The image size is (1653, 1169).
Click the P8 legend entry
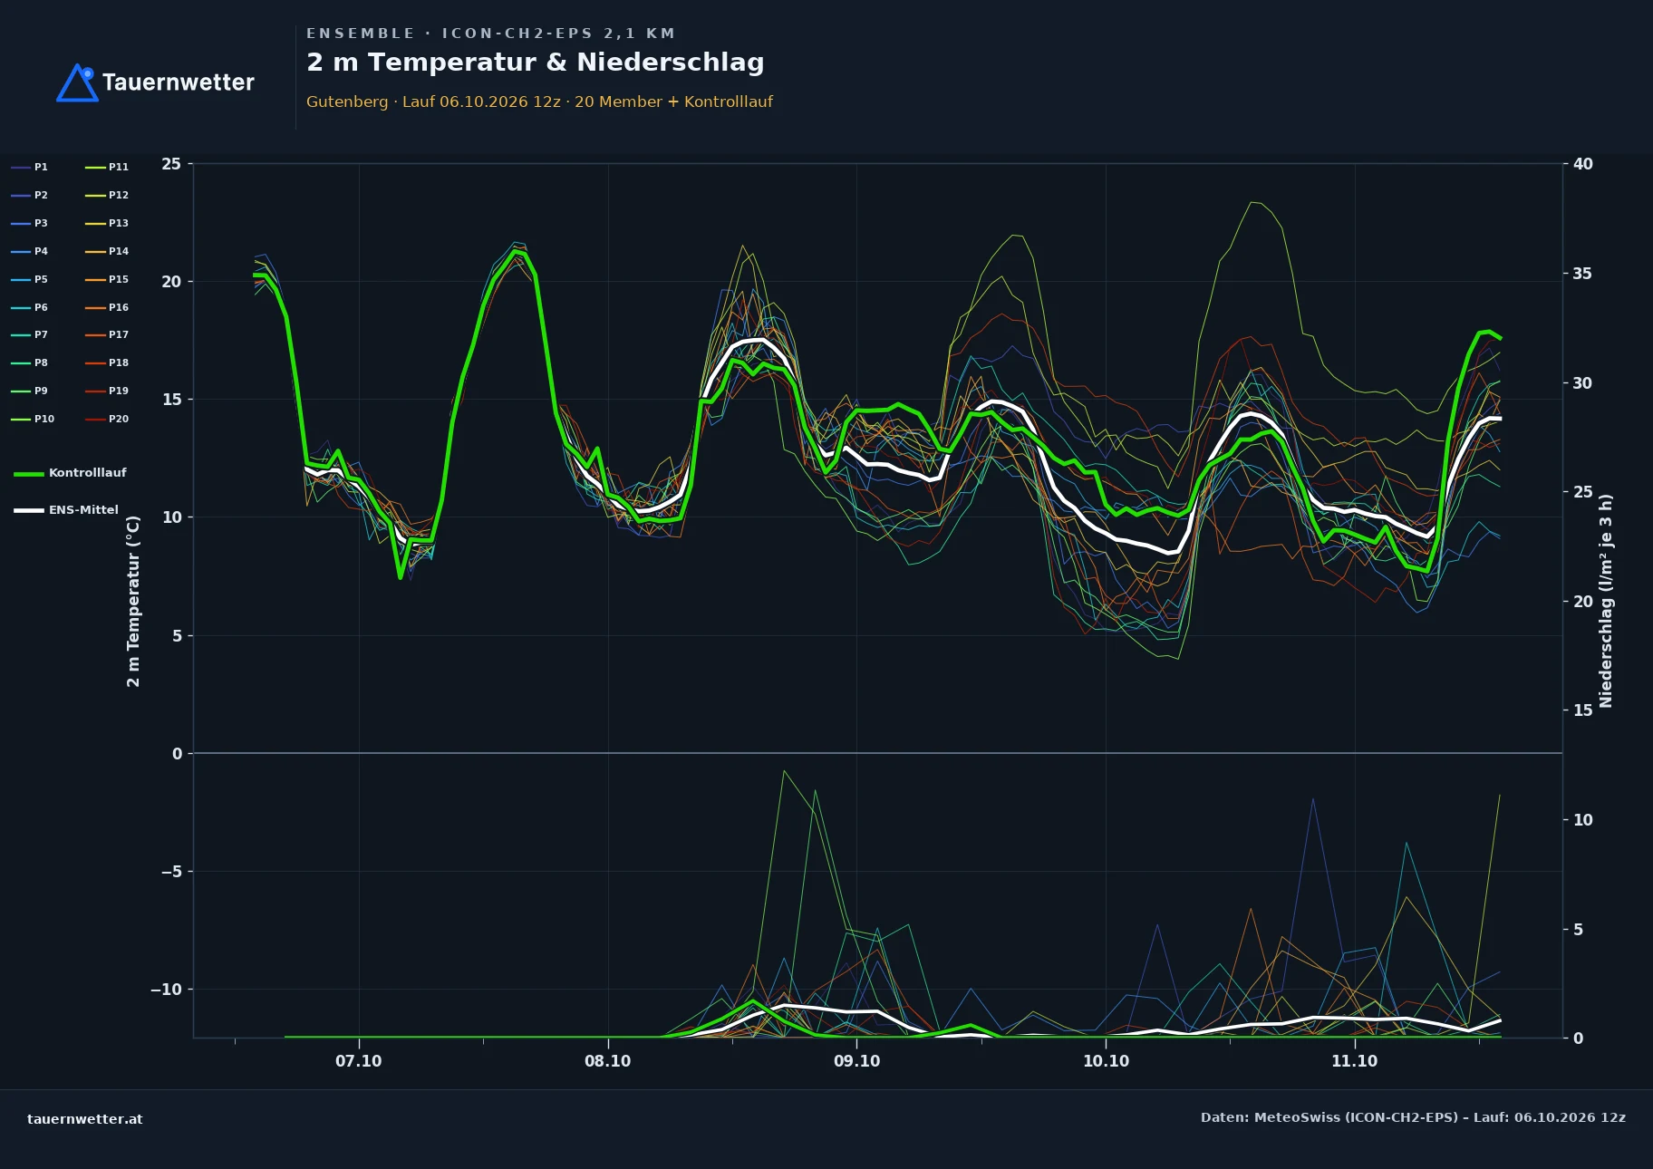coord(30,362)
